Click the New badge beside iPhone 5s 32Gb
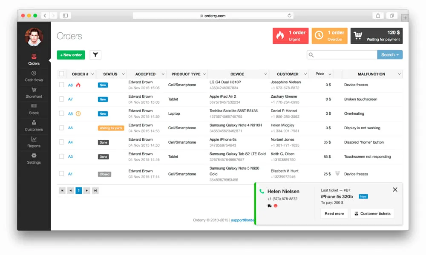 (x=363, y=196)
